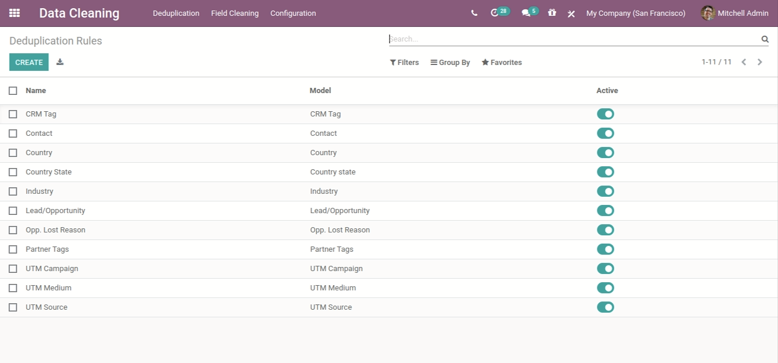The image size is (778, 363).
Task: Click the search magnifier icon
Action: tap(765, 39)
